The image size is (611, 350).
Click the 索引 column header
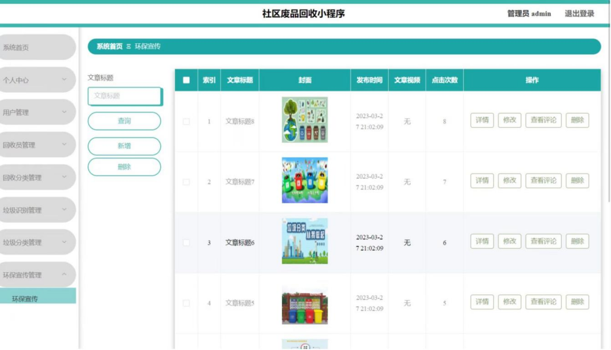click(209, 80)
